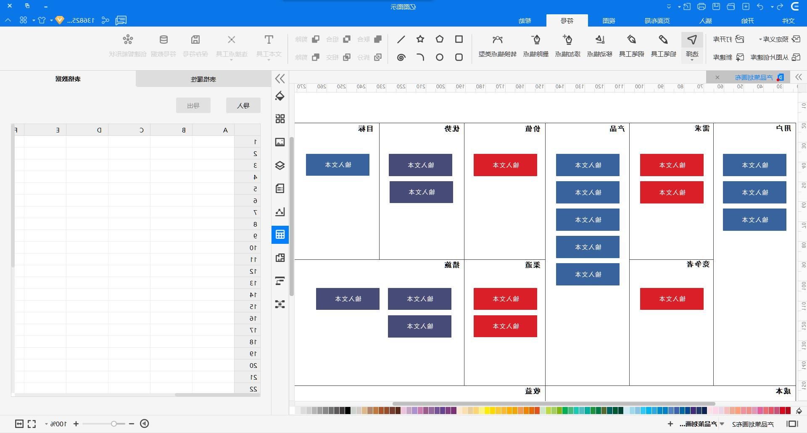Click the 新建库 new library button
807x433 pixels.
click(729, 57)
